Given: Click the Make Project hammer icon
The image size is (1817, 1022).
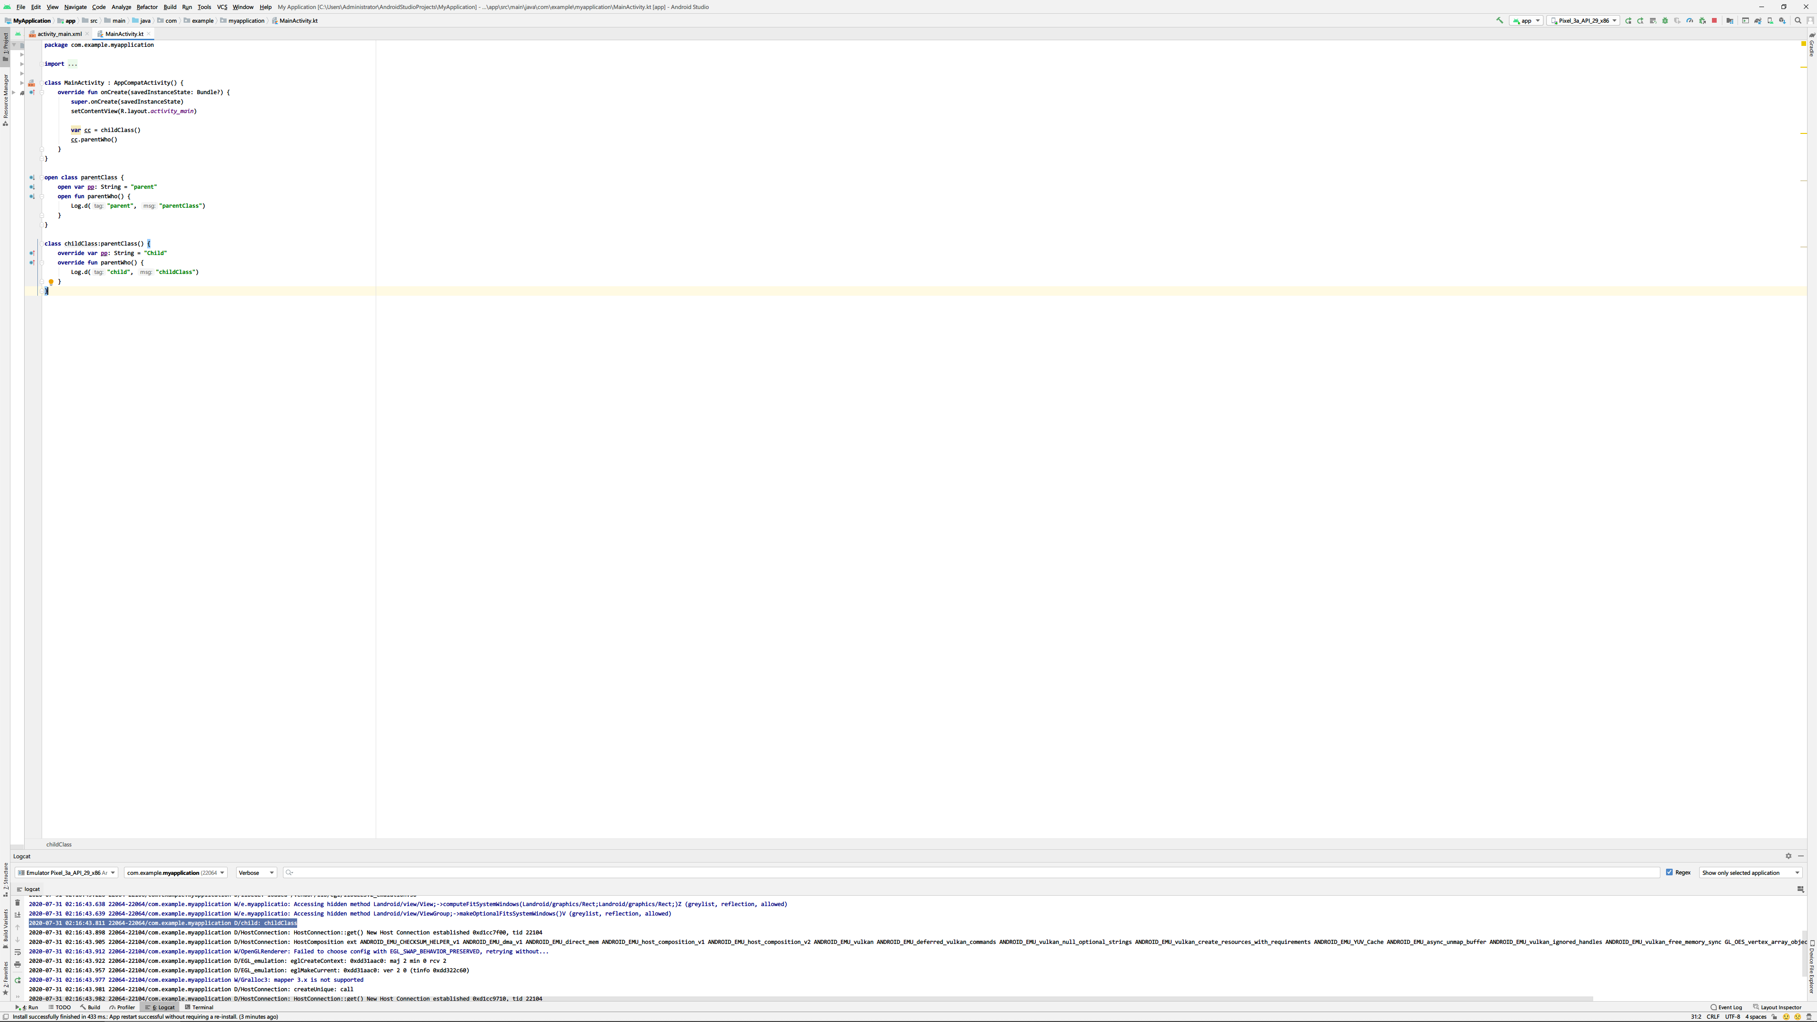Looking at the screenshot, I should [x=1499, y=20].
